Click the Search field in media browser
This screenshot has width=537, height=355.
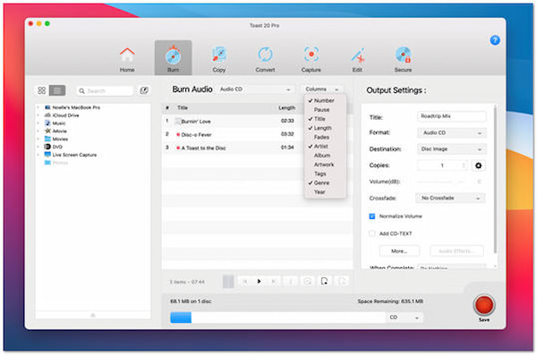click(105, 90)
